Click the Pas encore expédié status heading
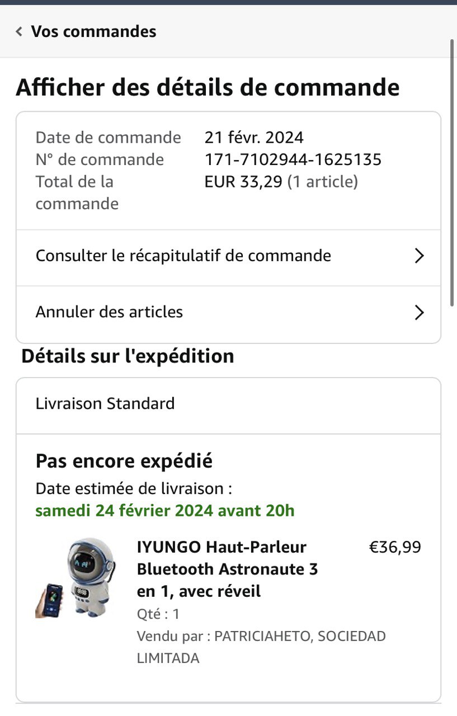 tap(124, 461)
